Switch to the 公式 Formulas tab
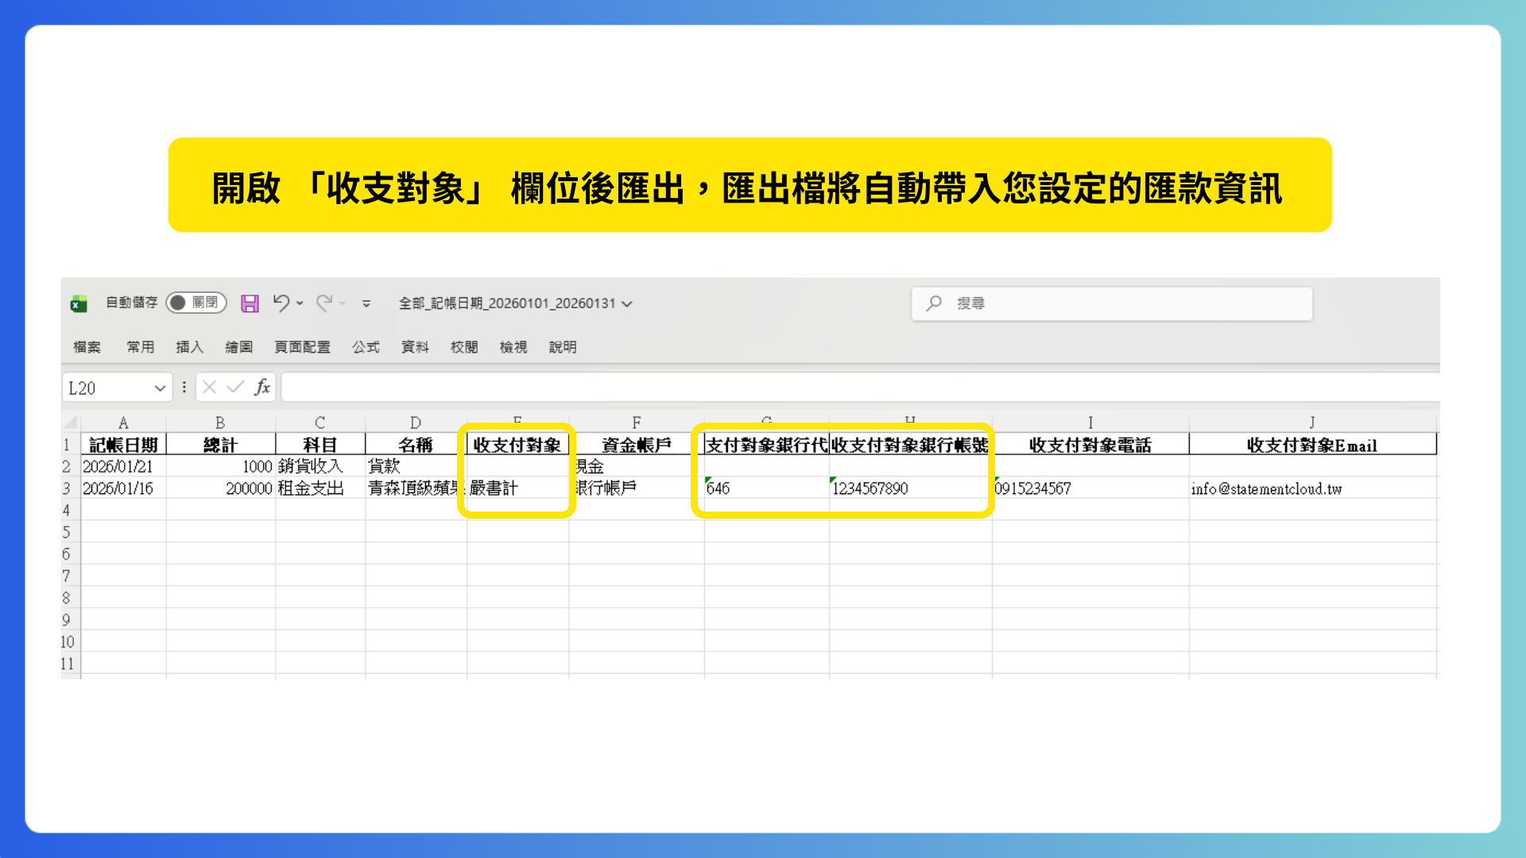The image size is (1526, 858). tap(366, 347)
